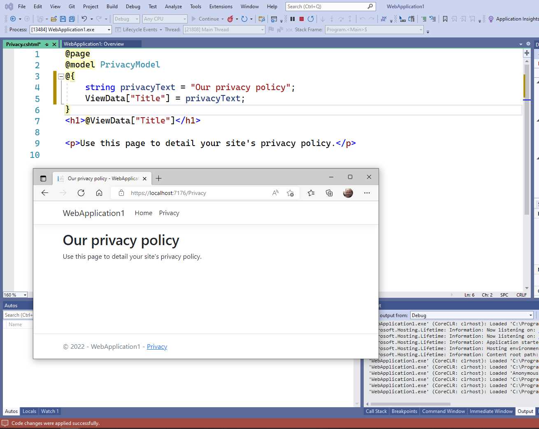This screenshot has width=539, height=429.
Task: Open the browser profile avatar
Action: pos(348,193)
